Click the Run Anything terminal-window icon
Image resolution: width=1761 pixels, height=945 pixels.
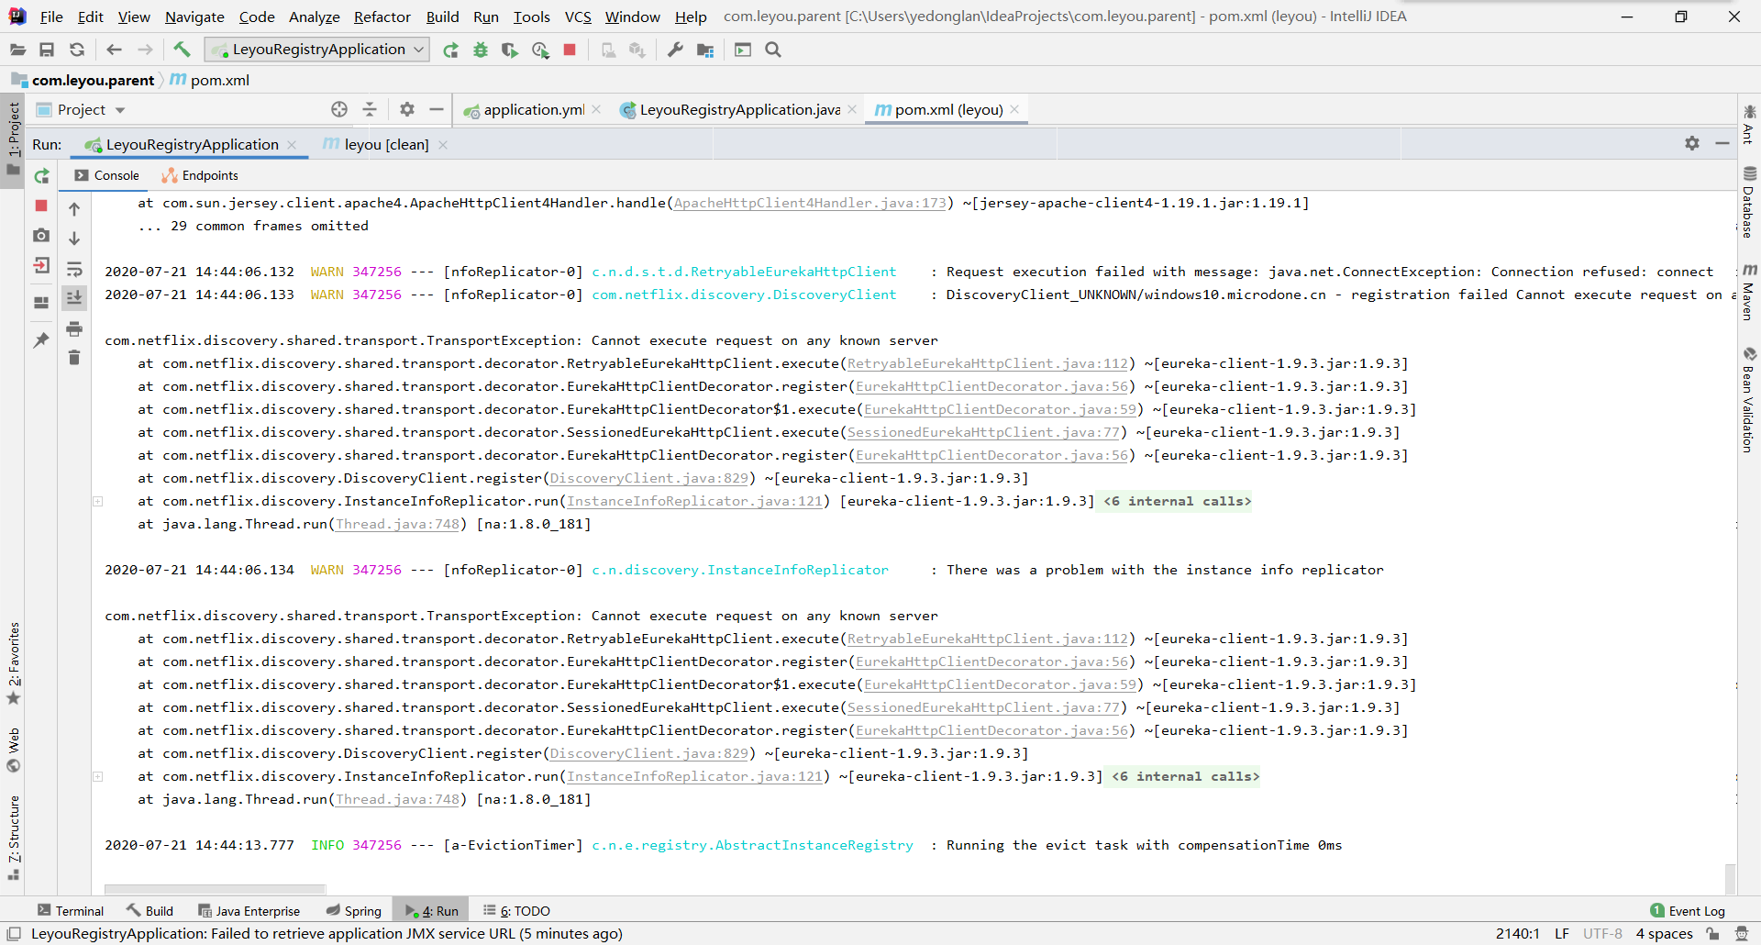pos(743,50)
